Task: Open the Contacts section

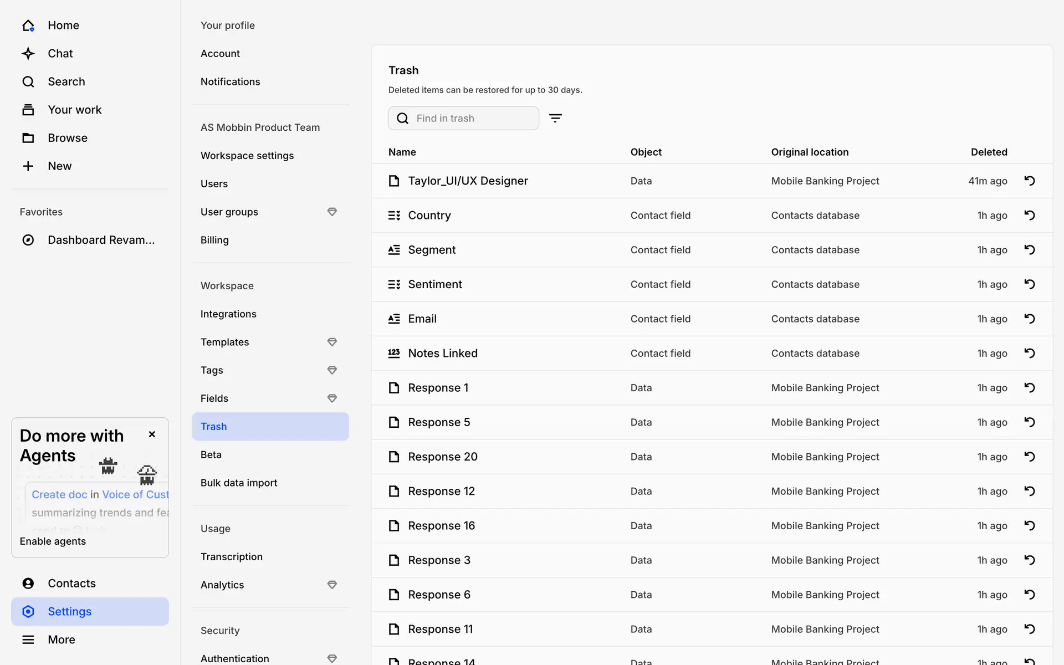Action: point(71,583)
